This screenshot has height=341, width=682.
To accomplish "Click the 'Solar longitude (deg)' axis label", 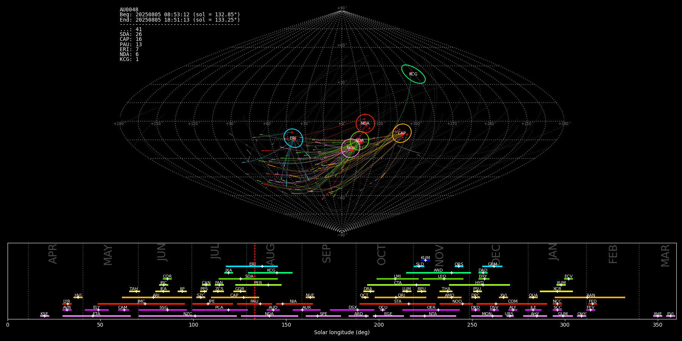I will click(342, 332).
